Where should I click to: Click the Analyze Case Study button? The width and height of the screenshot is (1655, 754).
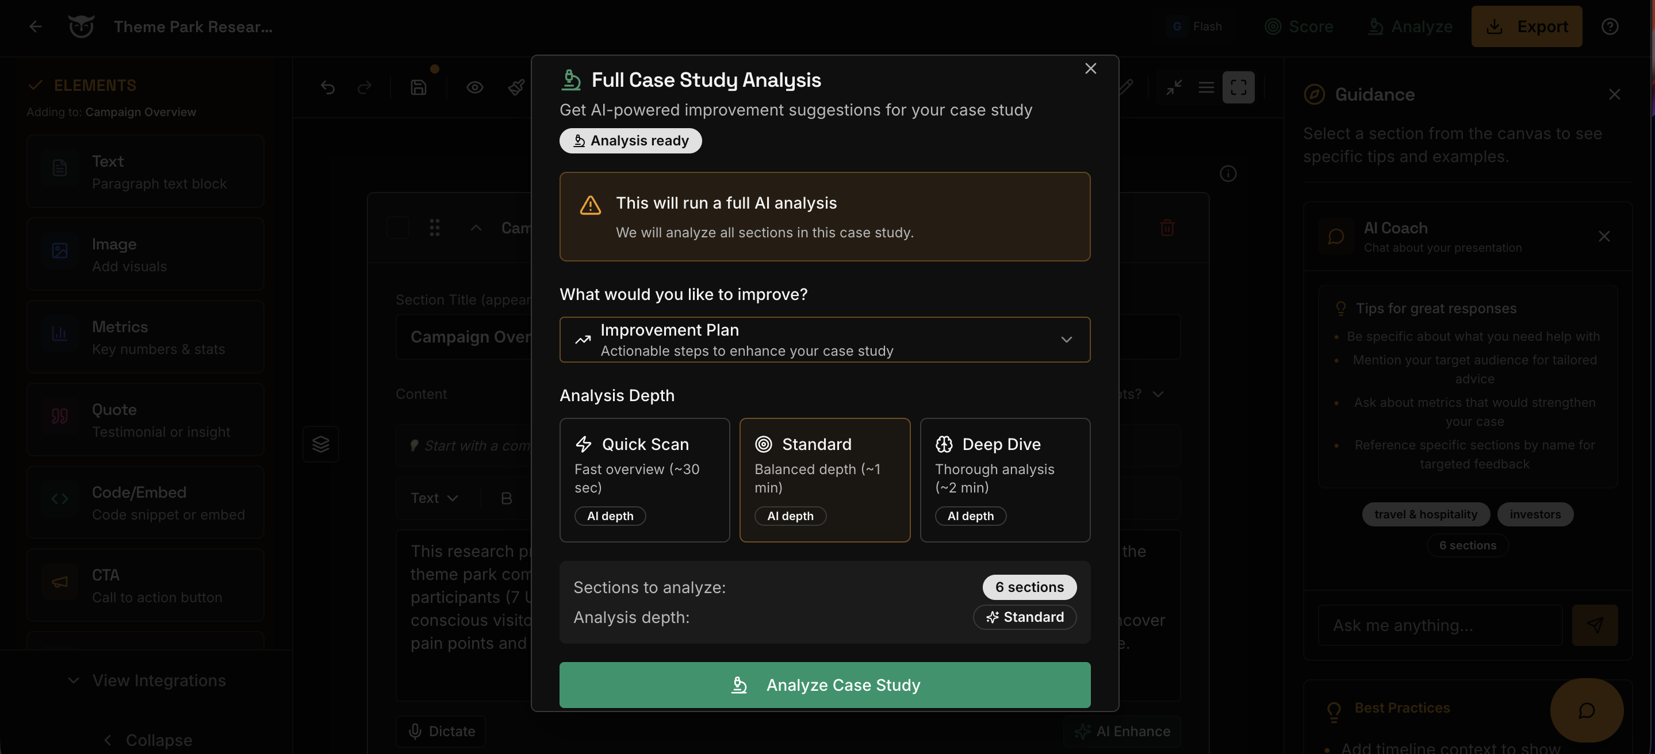824,684
